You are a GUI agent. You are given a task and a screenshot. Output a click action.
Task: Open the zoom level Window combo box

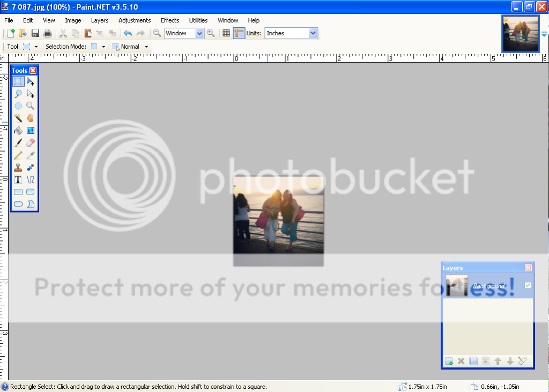click(184, 33)
